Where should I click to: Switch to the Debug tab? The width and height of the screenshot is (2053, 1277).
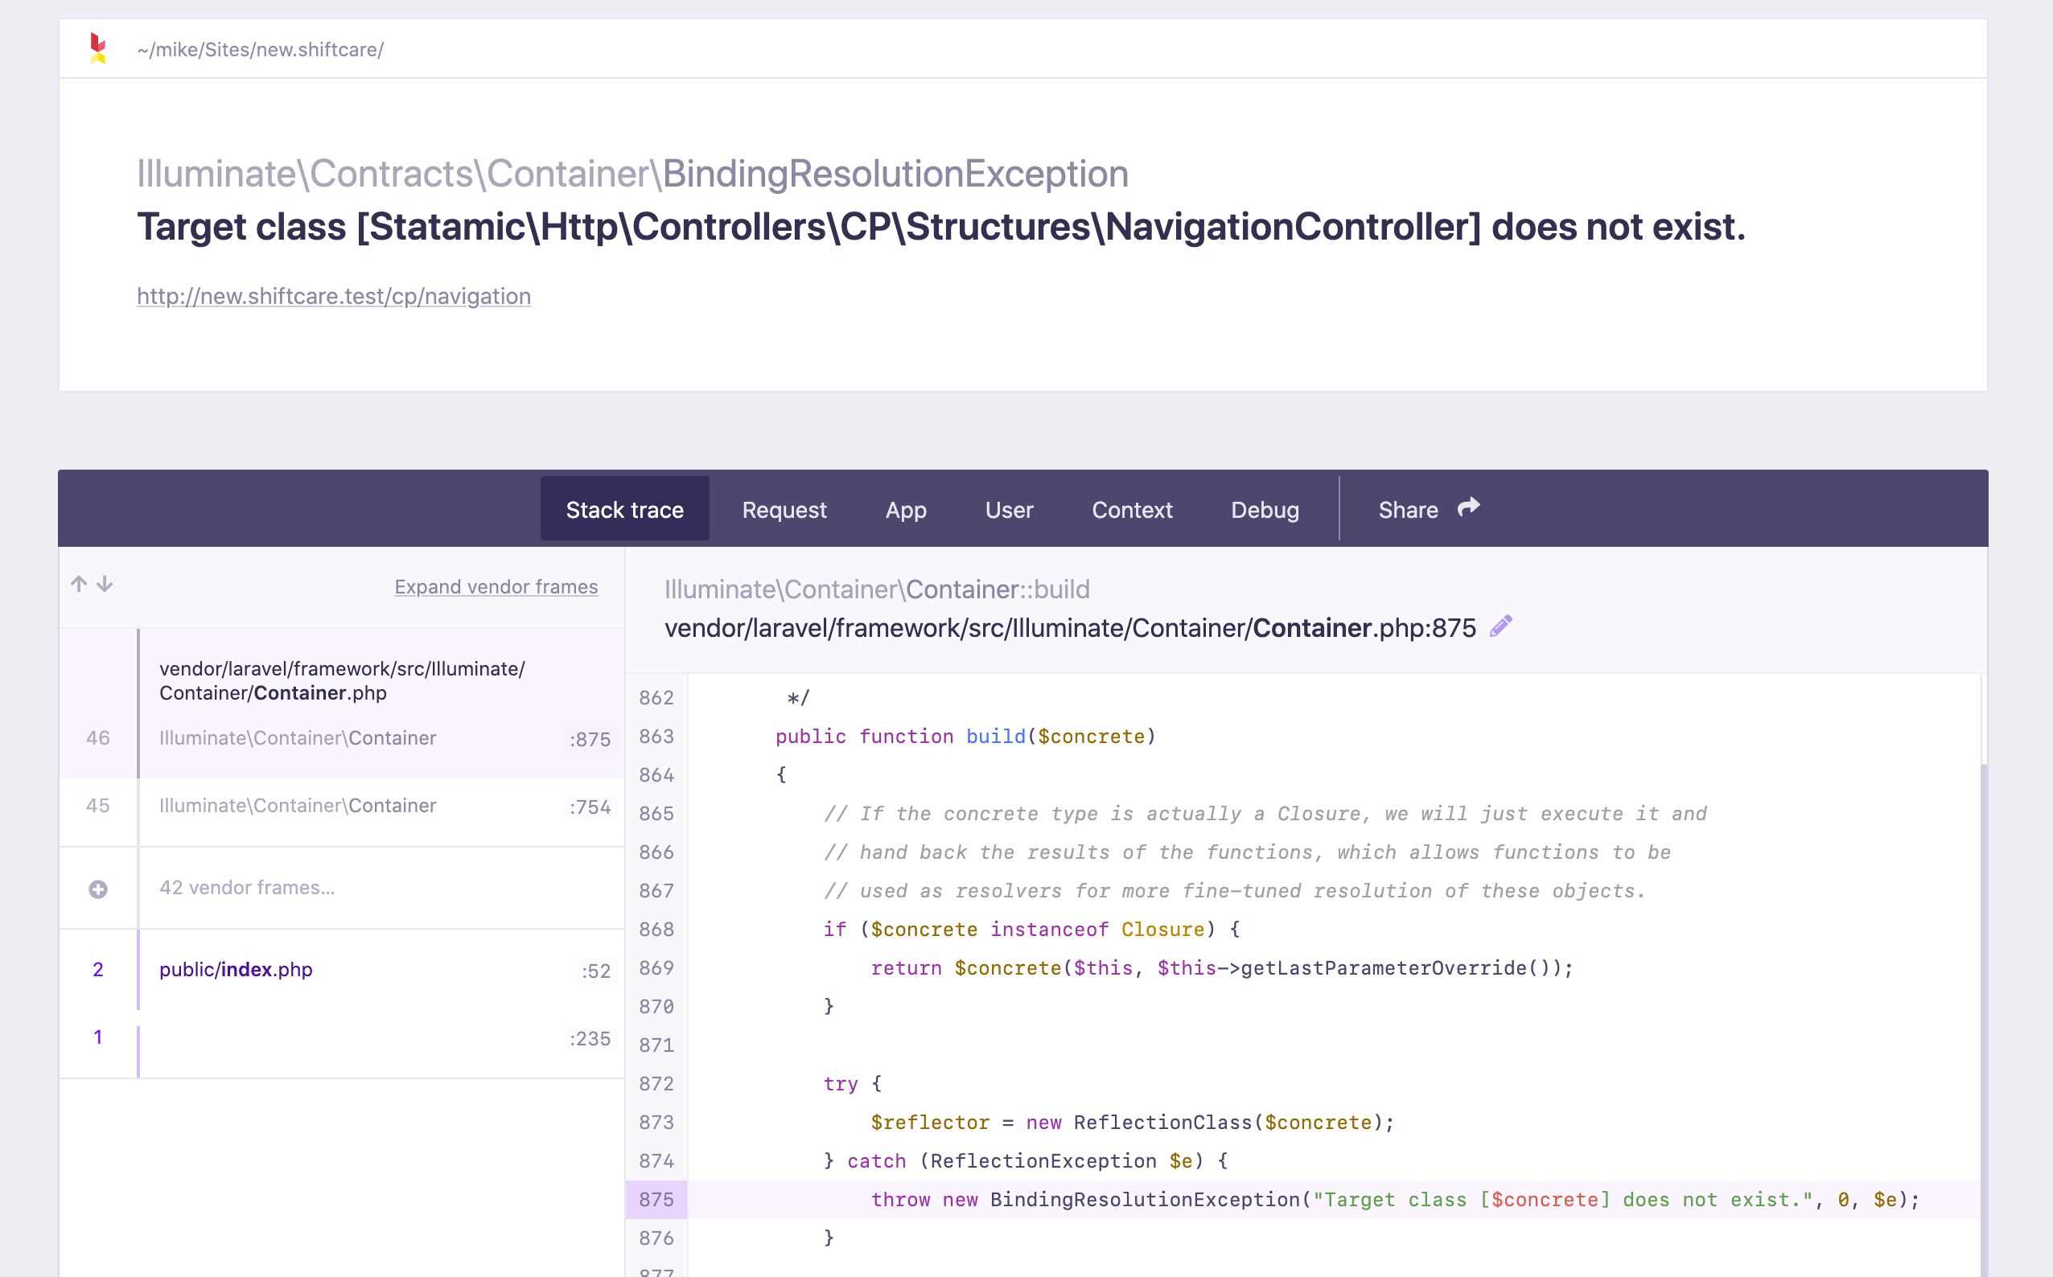[1264, 509]
